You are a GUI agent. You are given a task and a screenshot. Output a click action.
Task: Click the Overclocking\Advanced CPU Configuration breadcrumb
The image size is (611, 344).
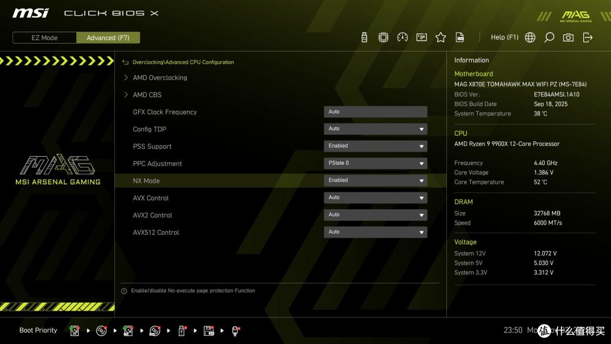(x=183, y=62)
